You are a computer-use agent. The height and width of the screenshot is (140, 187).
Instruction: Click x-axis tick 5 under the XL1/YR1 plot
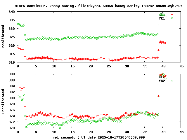(x=36, y=66)
